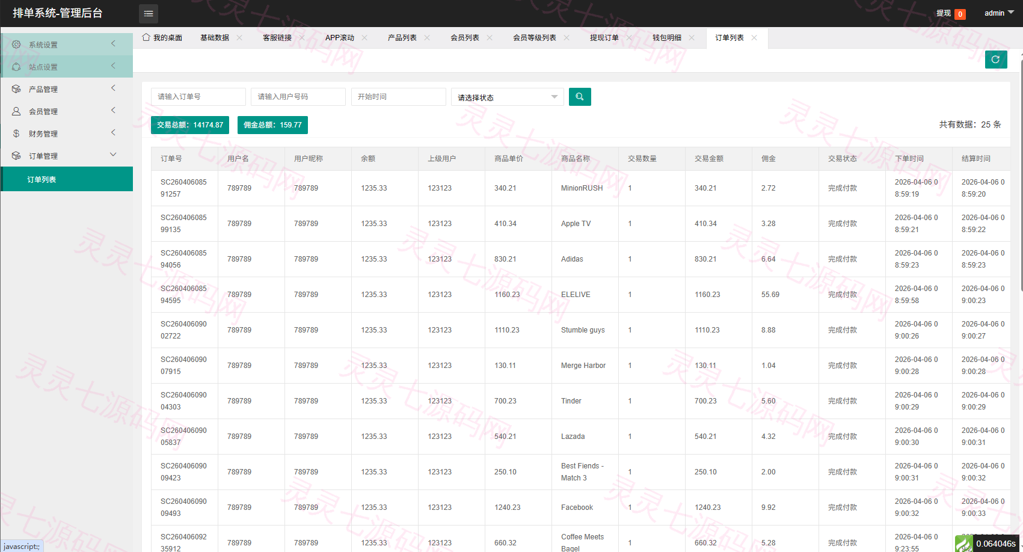The image size is (1023, 552).
Task: Close the 订单列表 tab
Action: (x=754, y=37)
